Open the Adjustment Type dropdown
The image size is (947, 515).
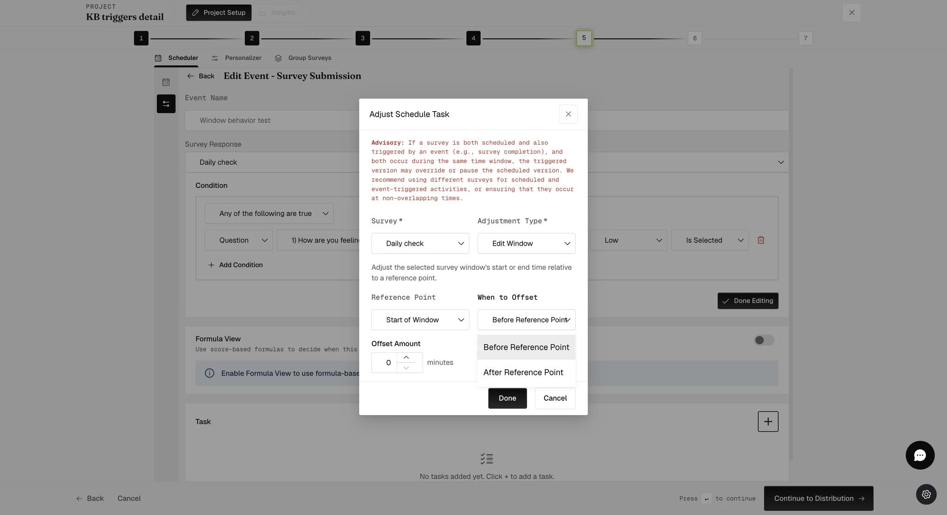point(526,243)
